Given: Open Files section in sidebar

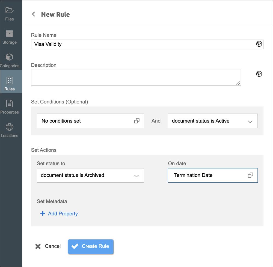Looking at the screenshot, I should pos(9,14).
